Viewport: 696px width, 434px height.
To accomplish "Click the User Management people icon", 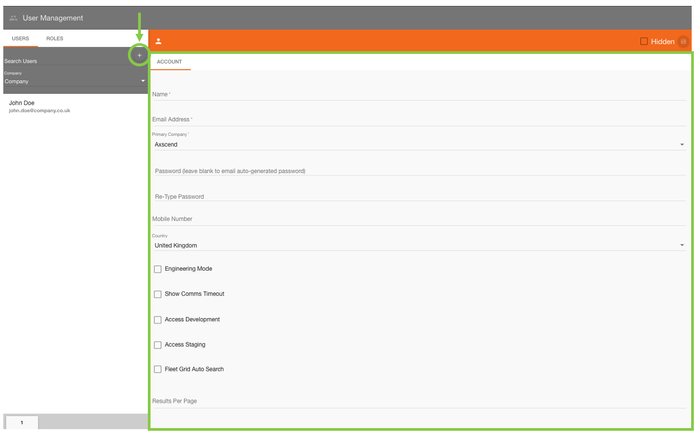I will click(x=13, y=18).
